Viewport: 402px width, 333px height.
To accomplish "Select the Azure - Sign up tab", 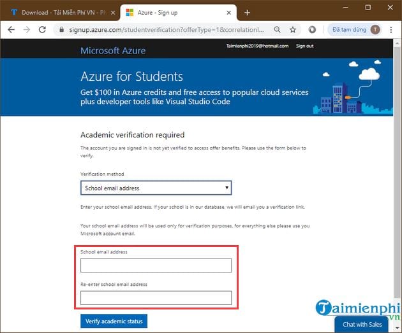I will tap(178, 13).
